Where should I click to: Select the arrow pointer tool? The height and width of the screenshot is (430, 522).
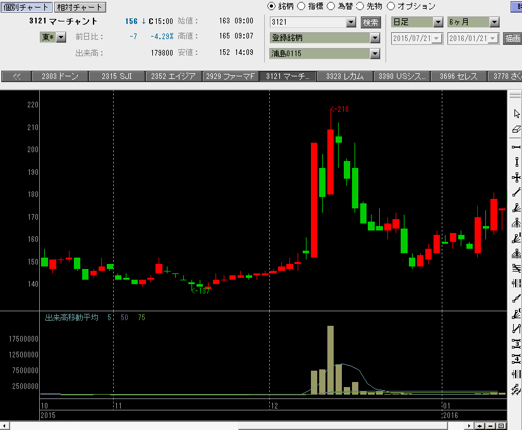516,114
